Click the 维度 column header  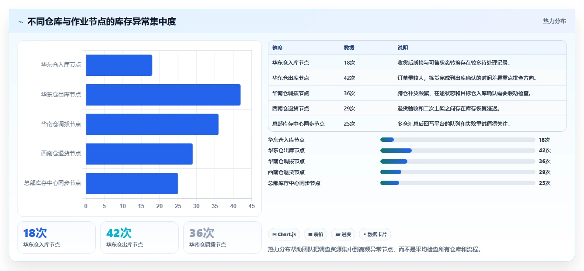tap(278, 48)
